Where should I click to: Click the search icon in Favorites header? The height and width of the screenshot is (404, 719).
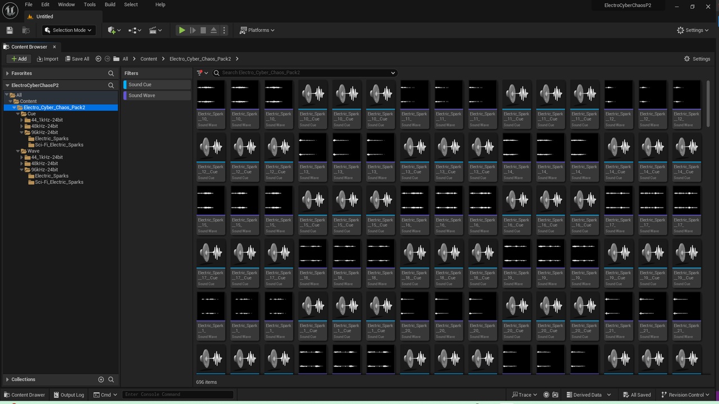tap(111, 74)
